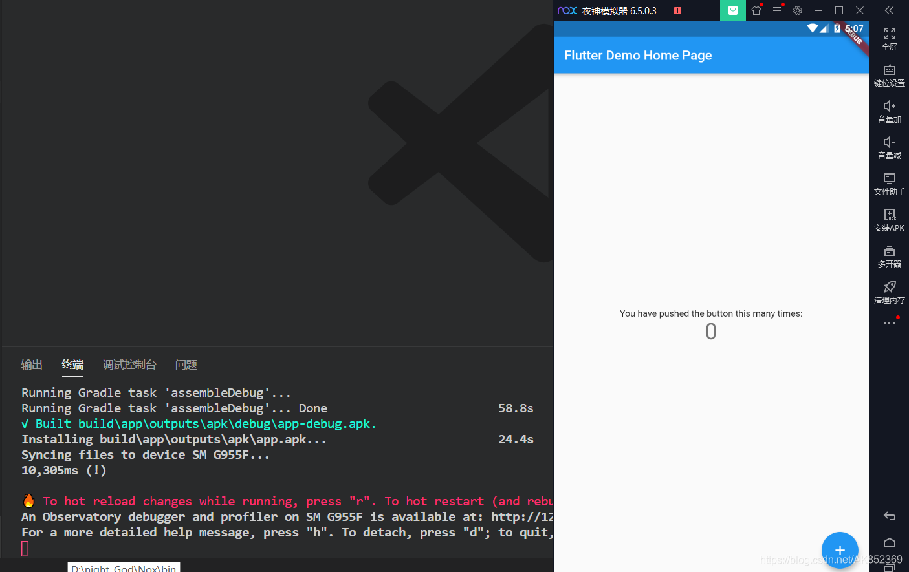Click the '24.4s' install duration value
Image resolution: width=909 pixels, height=572 pixels.
516,440
